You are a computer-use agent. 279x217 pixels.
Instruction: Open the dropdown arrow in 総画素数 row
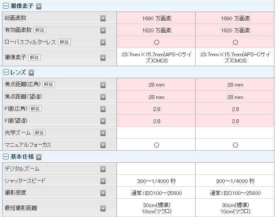(x=103, y=18)
